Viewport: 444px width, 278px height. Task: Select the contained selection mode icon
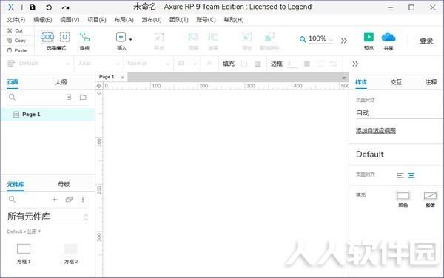65,37
